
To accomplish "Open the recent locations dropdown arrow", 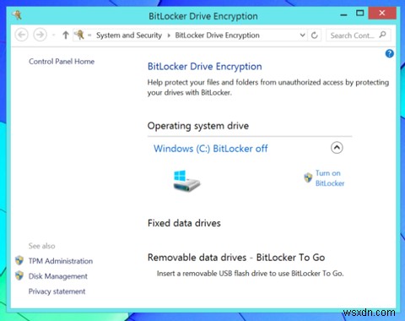I will pos(53,35).
